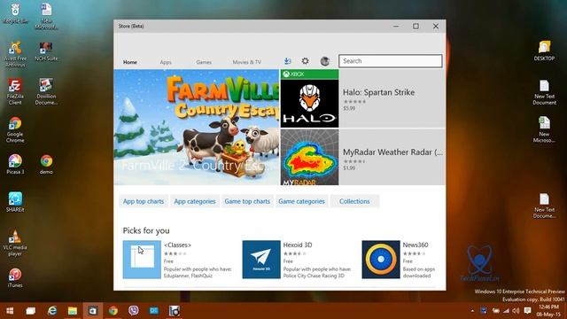Open the Hexoid 3D title
Image resolution: width=567 pixels, height=319 pixels.
(x=298, y=245)
